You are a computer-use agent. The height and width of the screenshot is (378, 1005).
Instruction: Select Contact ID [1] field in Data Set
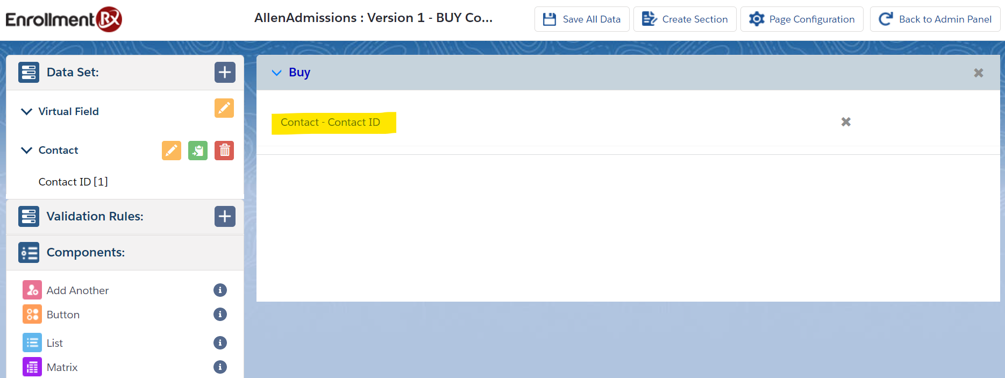(73, 182)
